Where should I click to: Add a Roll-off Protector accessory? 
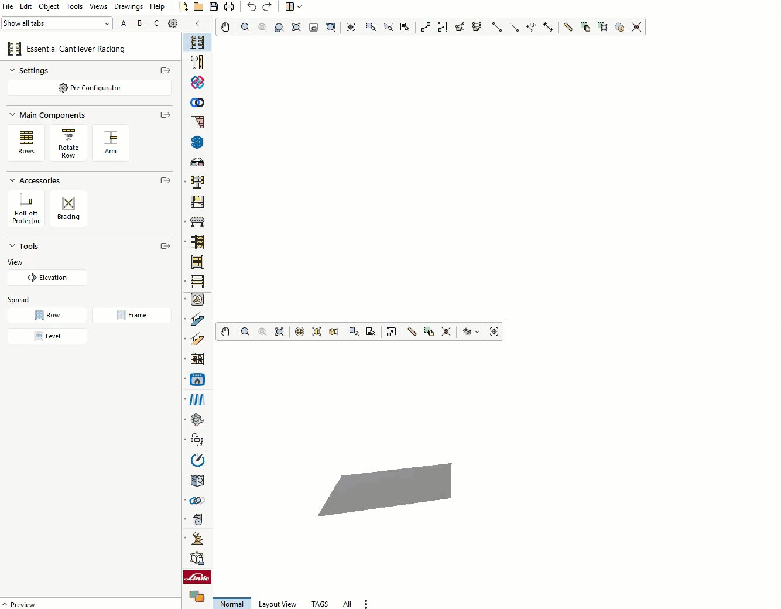26,208
